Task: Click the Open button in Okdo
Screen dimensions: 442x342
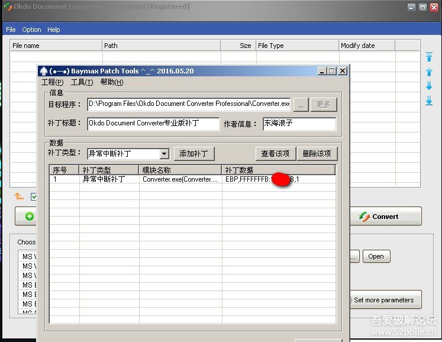Action: coord(376,256)
